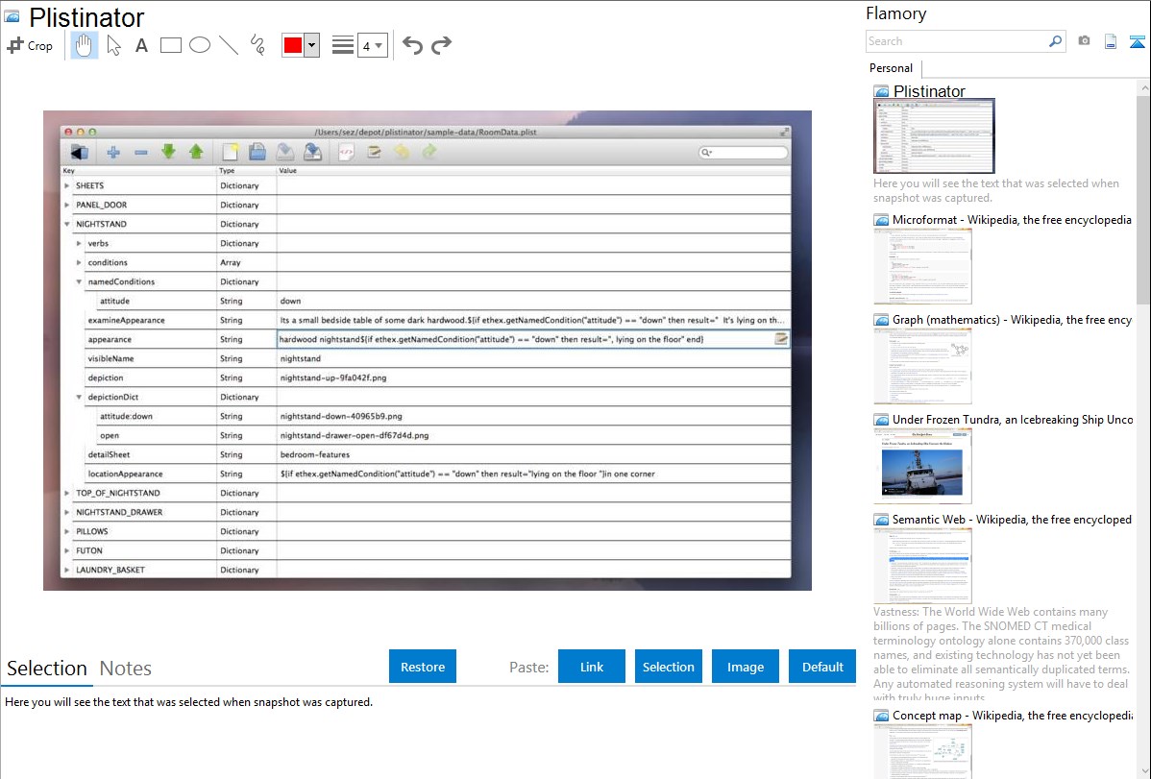The height and width of the screenshot is (779, 1151).
Task: Expand the conditions array row
Action: (79, 262)
